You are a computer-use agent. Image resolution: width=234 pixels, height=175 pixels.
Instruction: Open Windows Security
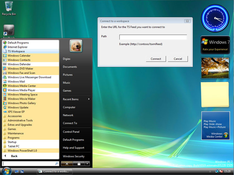(74, 156)
